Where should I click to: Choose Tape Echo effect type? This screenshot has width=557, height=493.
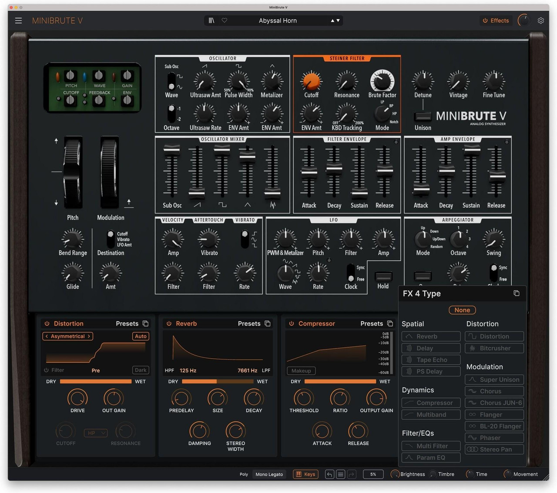tap(431, 360)
